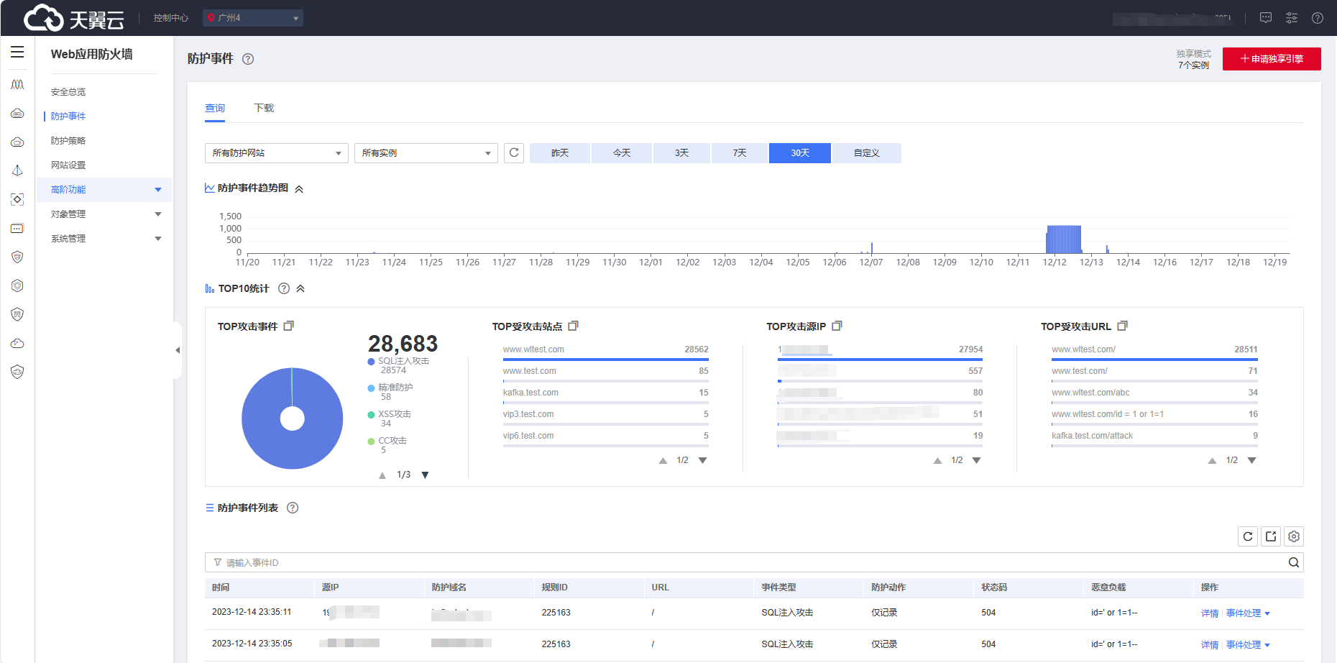The image size is (1337, 663).
Task: Select the 7天 time range
Action: coord(739,153)
